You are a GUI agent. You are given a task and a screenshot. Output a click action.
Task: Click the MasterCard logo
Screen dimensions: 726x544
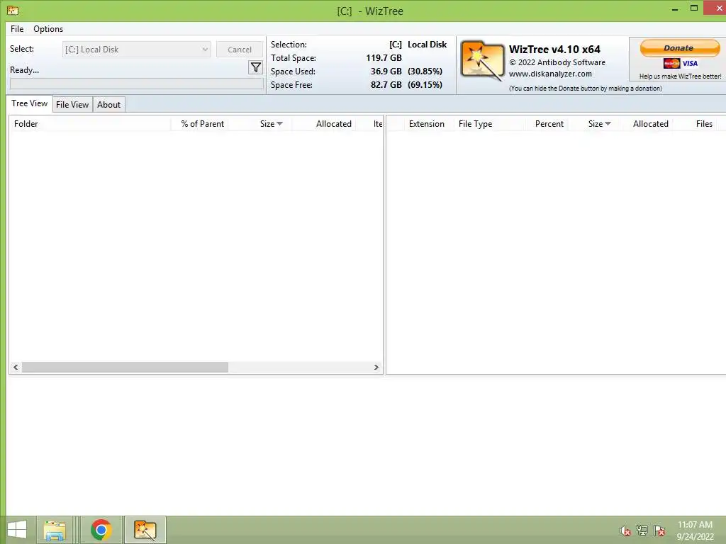click(671, 63)
